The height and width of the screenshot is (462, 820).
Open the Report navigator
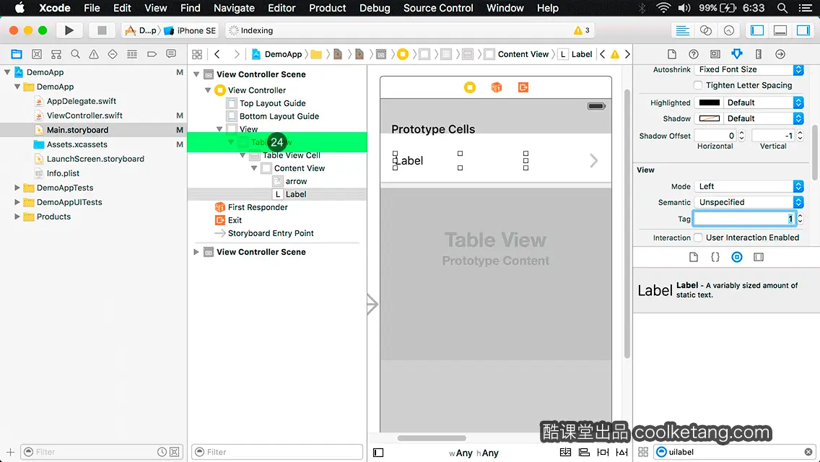pos(171,54)
